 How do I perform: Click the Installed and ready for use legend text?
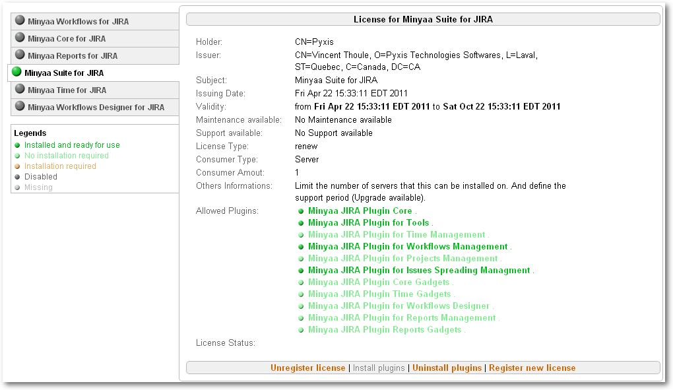(72, 145)
